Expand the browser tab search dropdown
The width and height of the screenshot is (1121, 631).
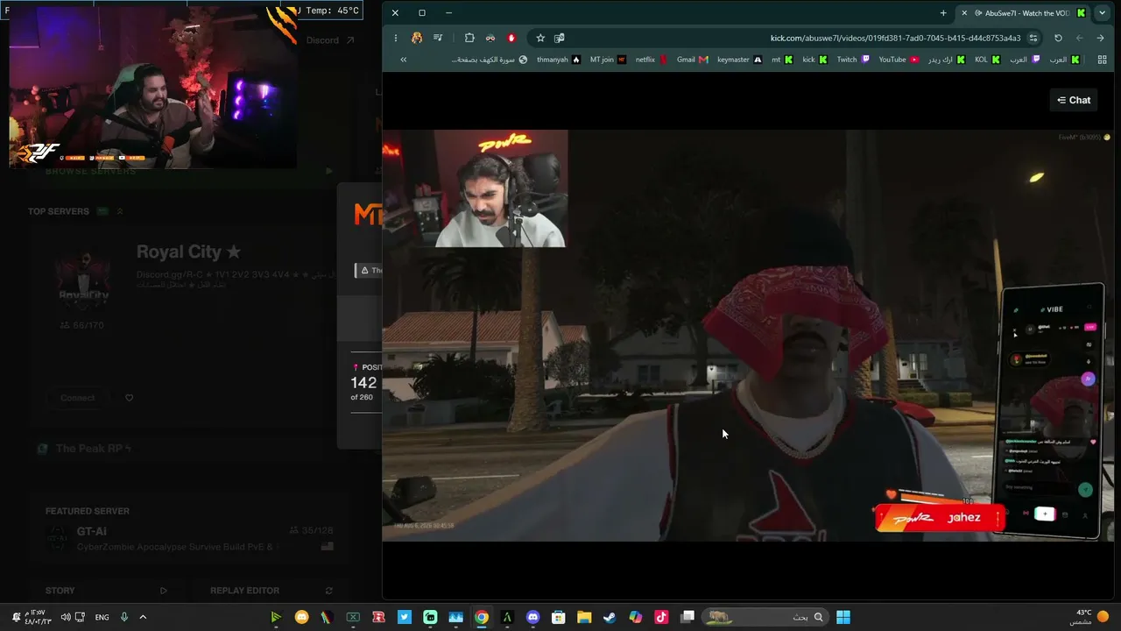coord(1102,13)
